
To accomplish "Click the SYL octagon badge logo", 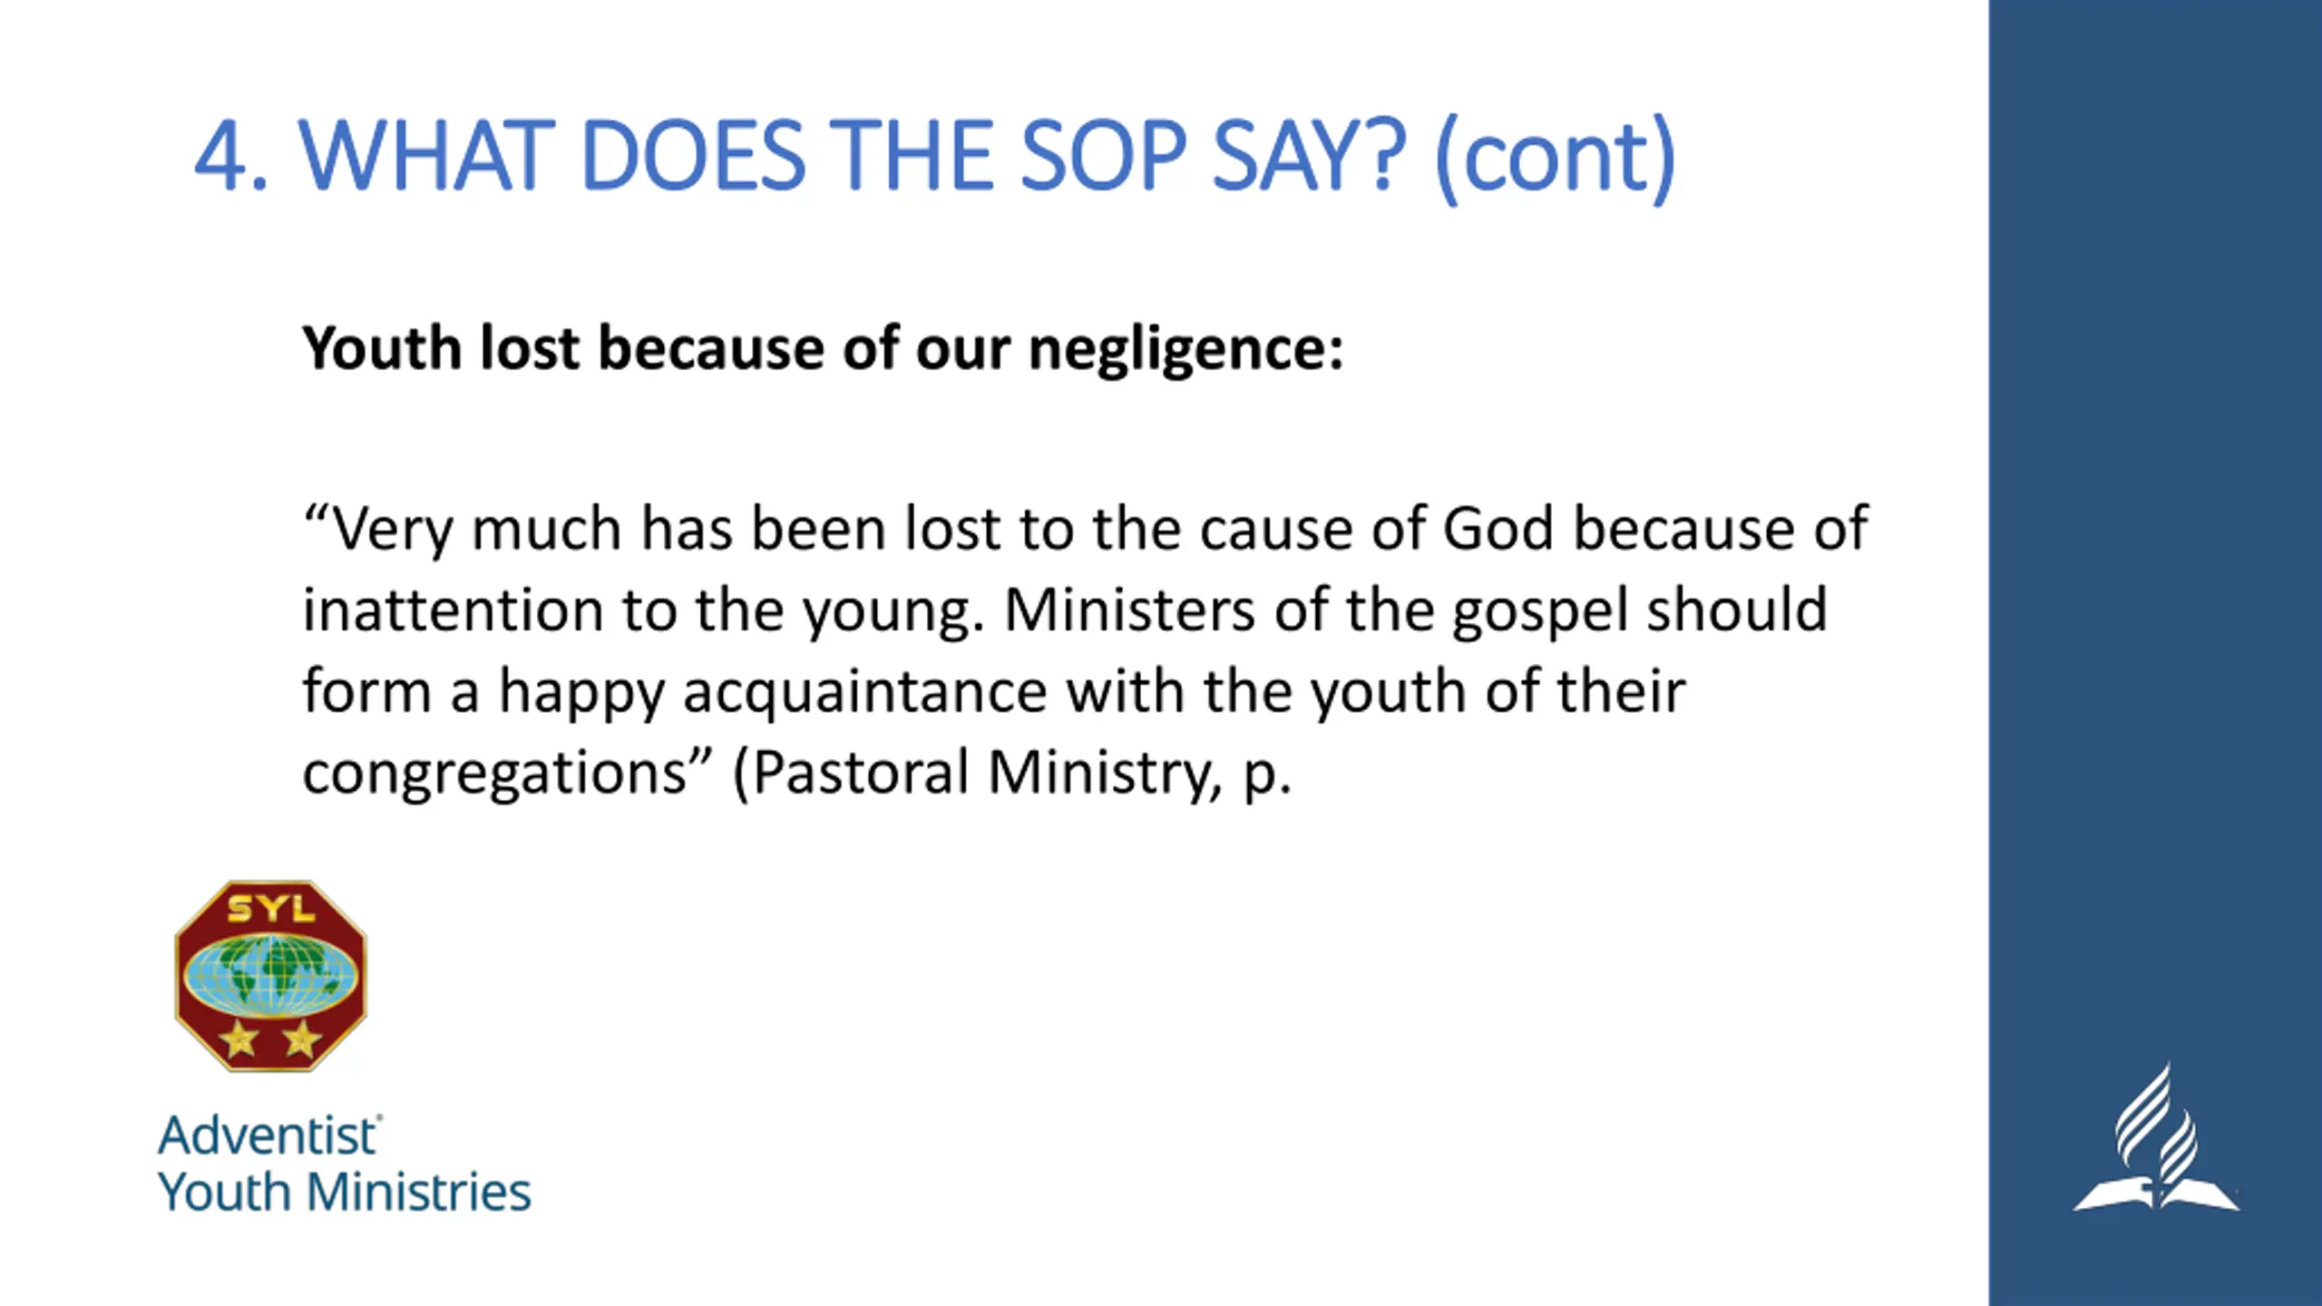I will pos(270,976).
